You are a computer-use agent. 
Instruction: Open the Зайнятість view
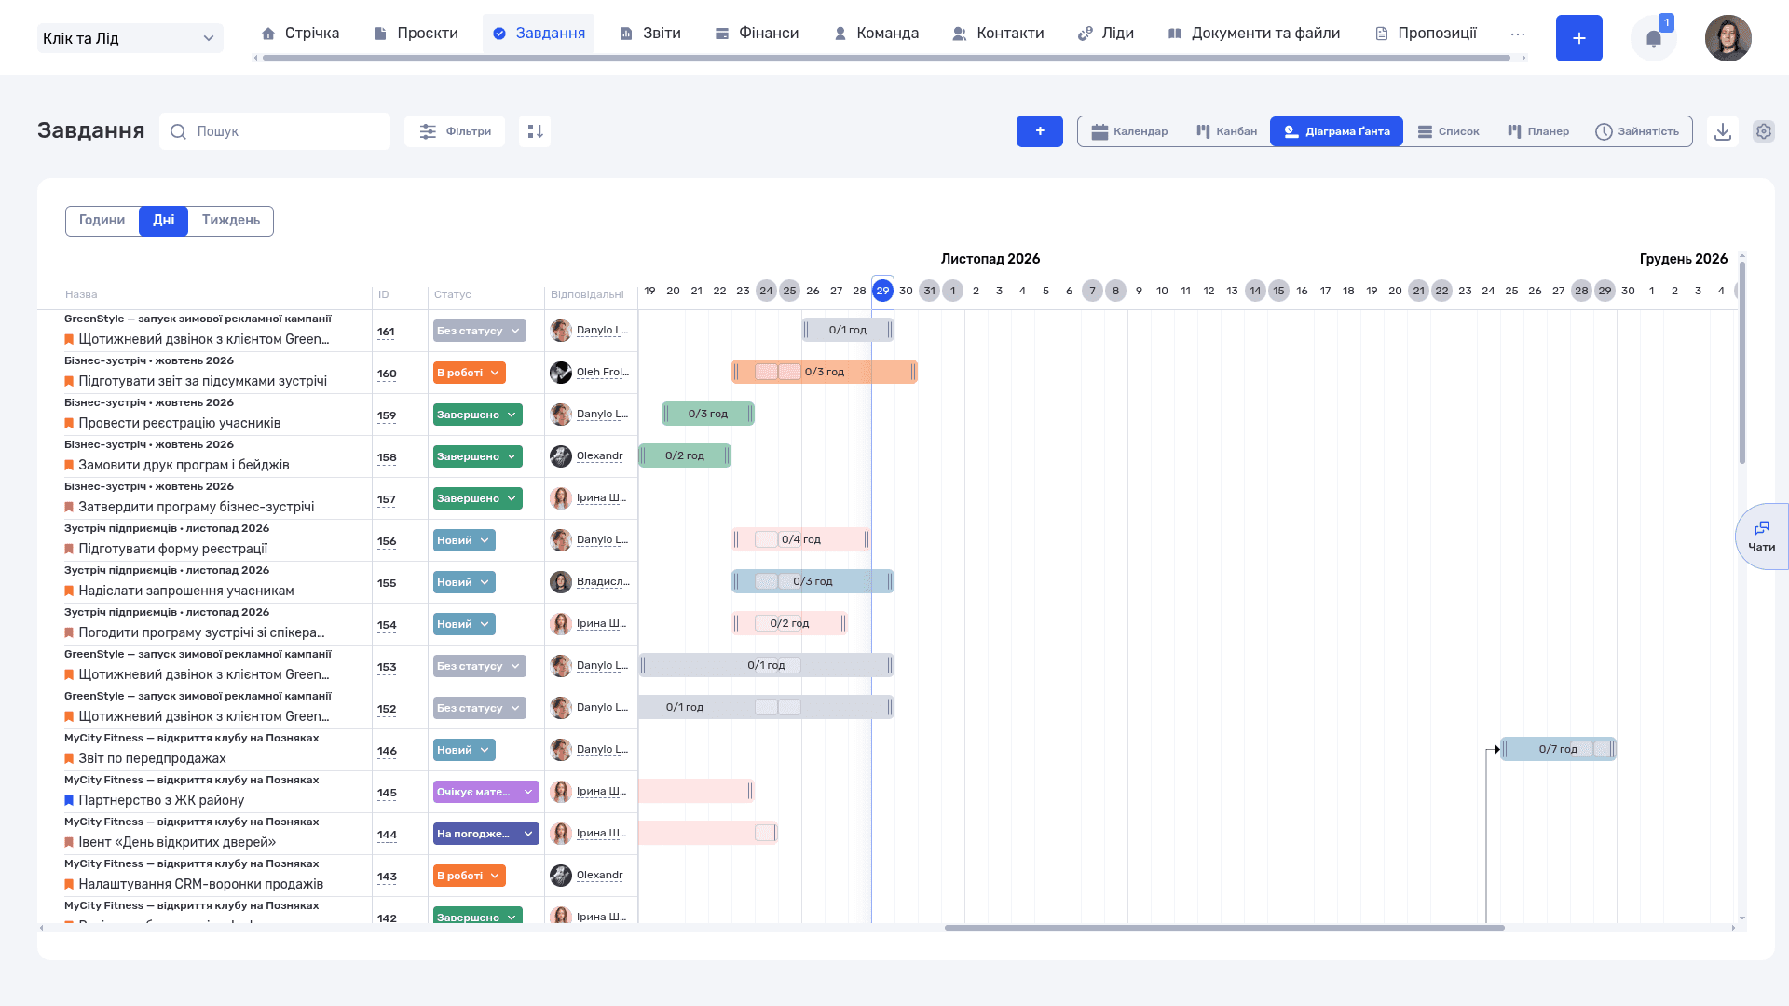[1637, 131]
